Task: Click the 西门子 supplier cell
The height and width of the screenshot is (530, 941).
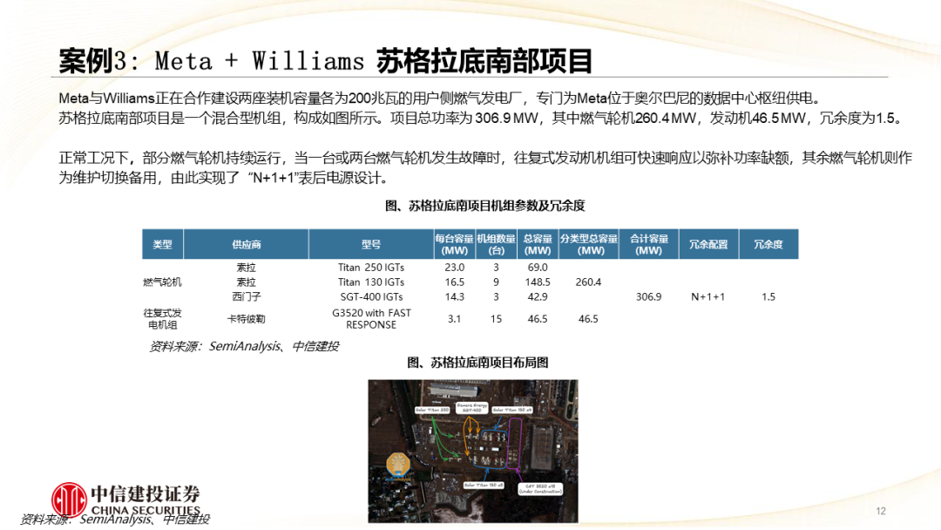Action: tap(246, 297)
